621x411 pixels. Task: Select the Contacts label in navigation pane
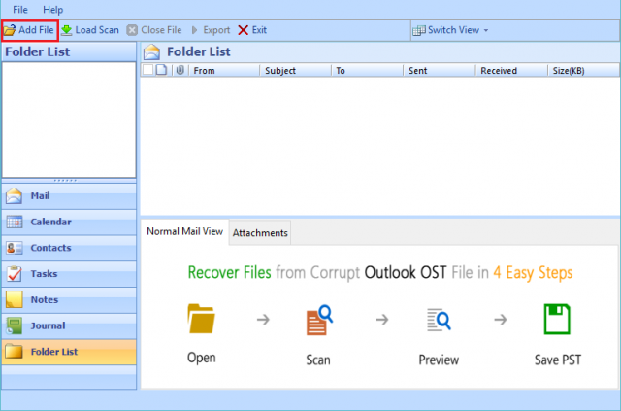pos(51,248)
